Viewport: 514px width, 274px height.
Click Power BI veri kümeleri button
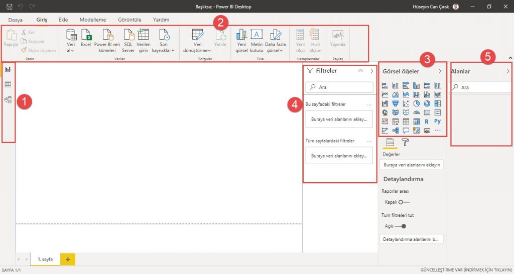(x=107, y=41)
